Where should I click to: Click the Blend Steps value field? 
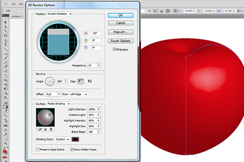click(92, 132)
